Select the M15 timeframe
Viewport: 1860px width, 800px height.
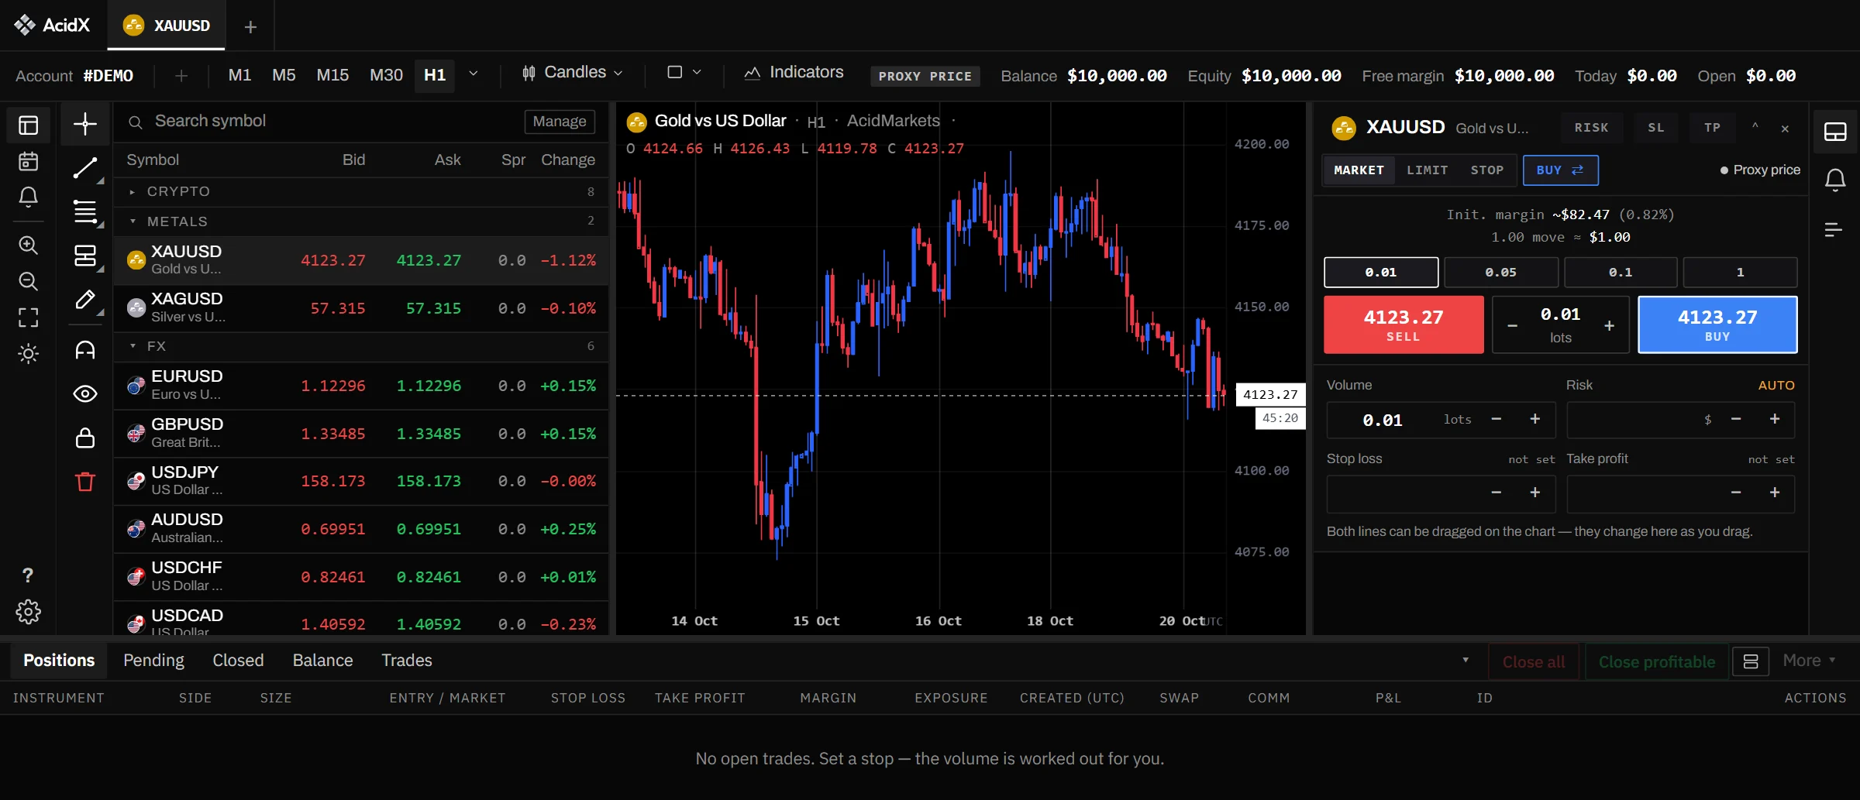point(332,75)
